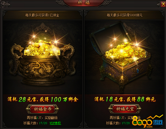Click the 祈福 title at the top
Viewport: 166px width, 129px height.
(x=83, y=3)
